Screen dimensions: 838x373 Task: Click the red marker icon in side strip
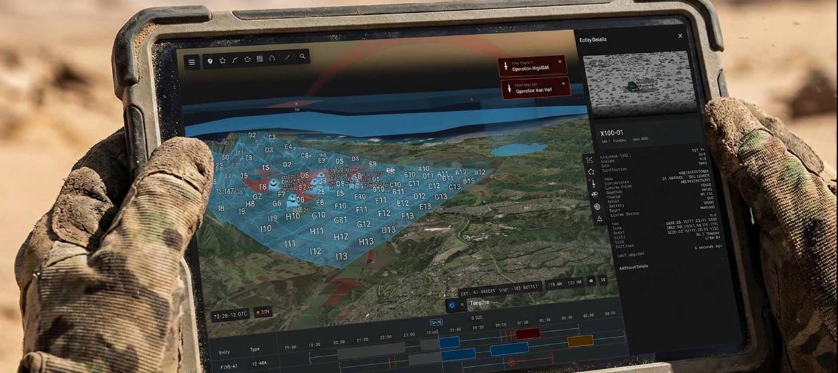pyautogui.click(x=593, y=182)
